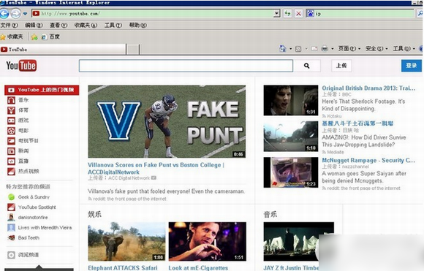Open the 工具 command bar dropdown
The width and height of the screenshot is (424, 271).
(x=404, y=49)
